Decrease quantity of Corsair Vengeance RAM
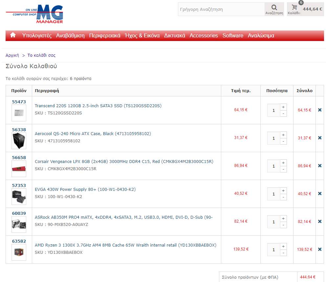 click(x=283, y=169)
